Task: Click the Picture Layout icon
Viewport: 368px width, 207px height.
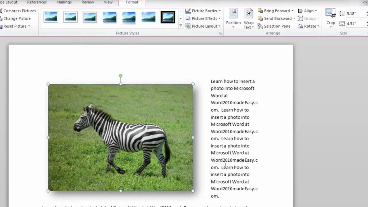Action: 188,26
